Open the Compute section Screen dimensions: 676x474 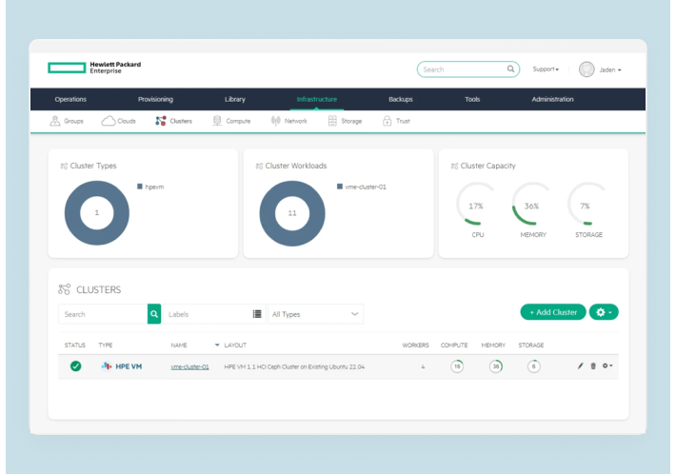[x=231, y=121]
